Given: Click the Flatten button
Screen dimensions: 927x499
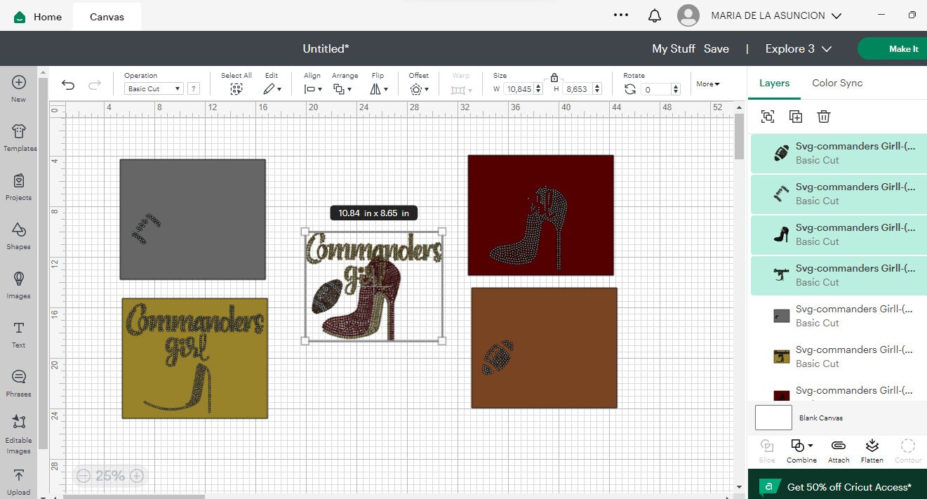Looking at the screenshot, I should (872, 452).
